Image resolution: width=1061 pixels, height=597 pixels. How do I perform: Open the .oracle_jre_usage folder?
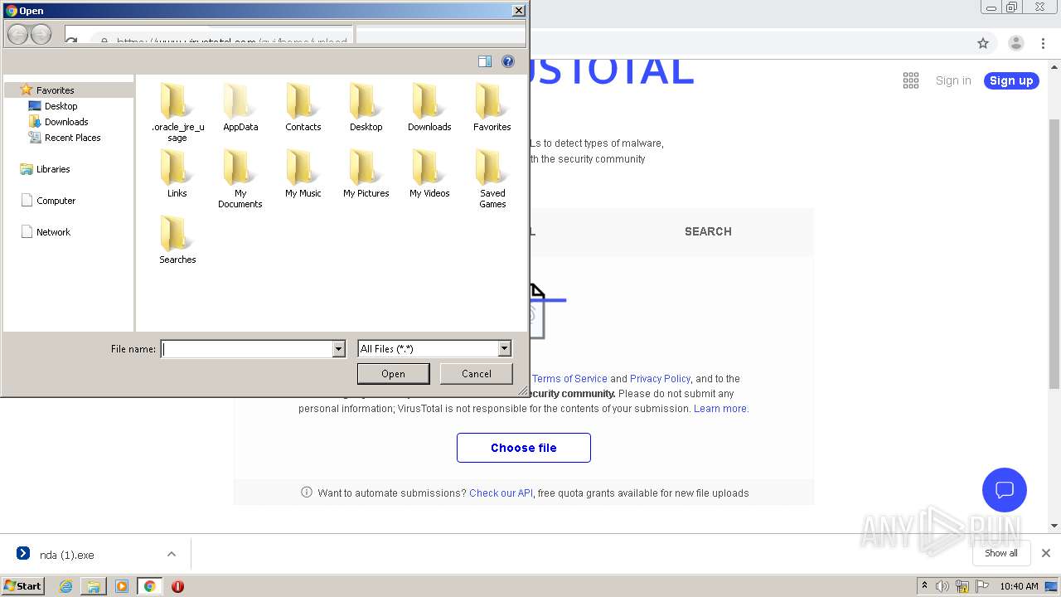(177, 113)
